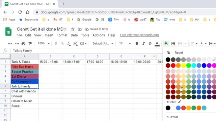Open the browser home page

point(28,12)
